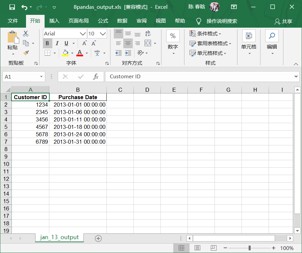Viewport: 302px width, 253px height.
Task: Increase the cell indent
Action: click(128, 53)
